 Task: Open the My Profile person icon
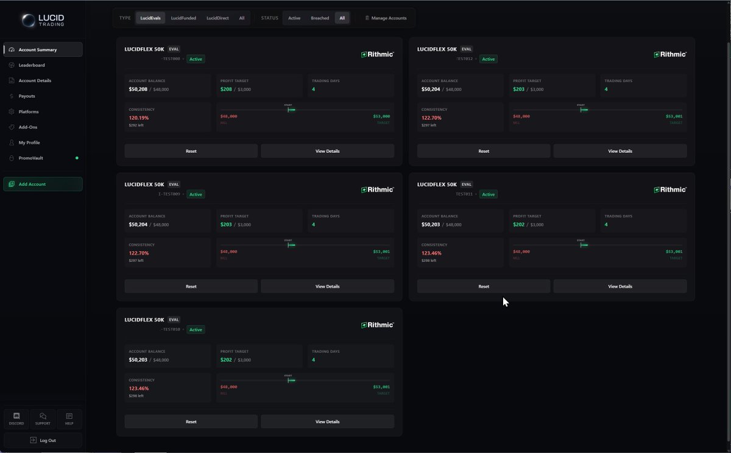(12, 142)
